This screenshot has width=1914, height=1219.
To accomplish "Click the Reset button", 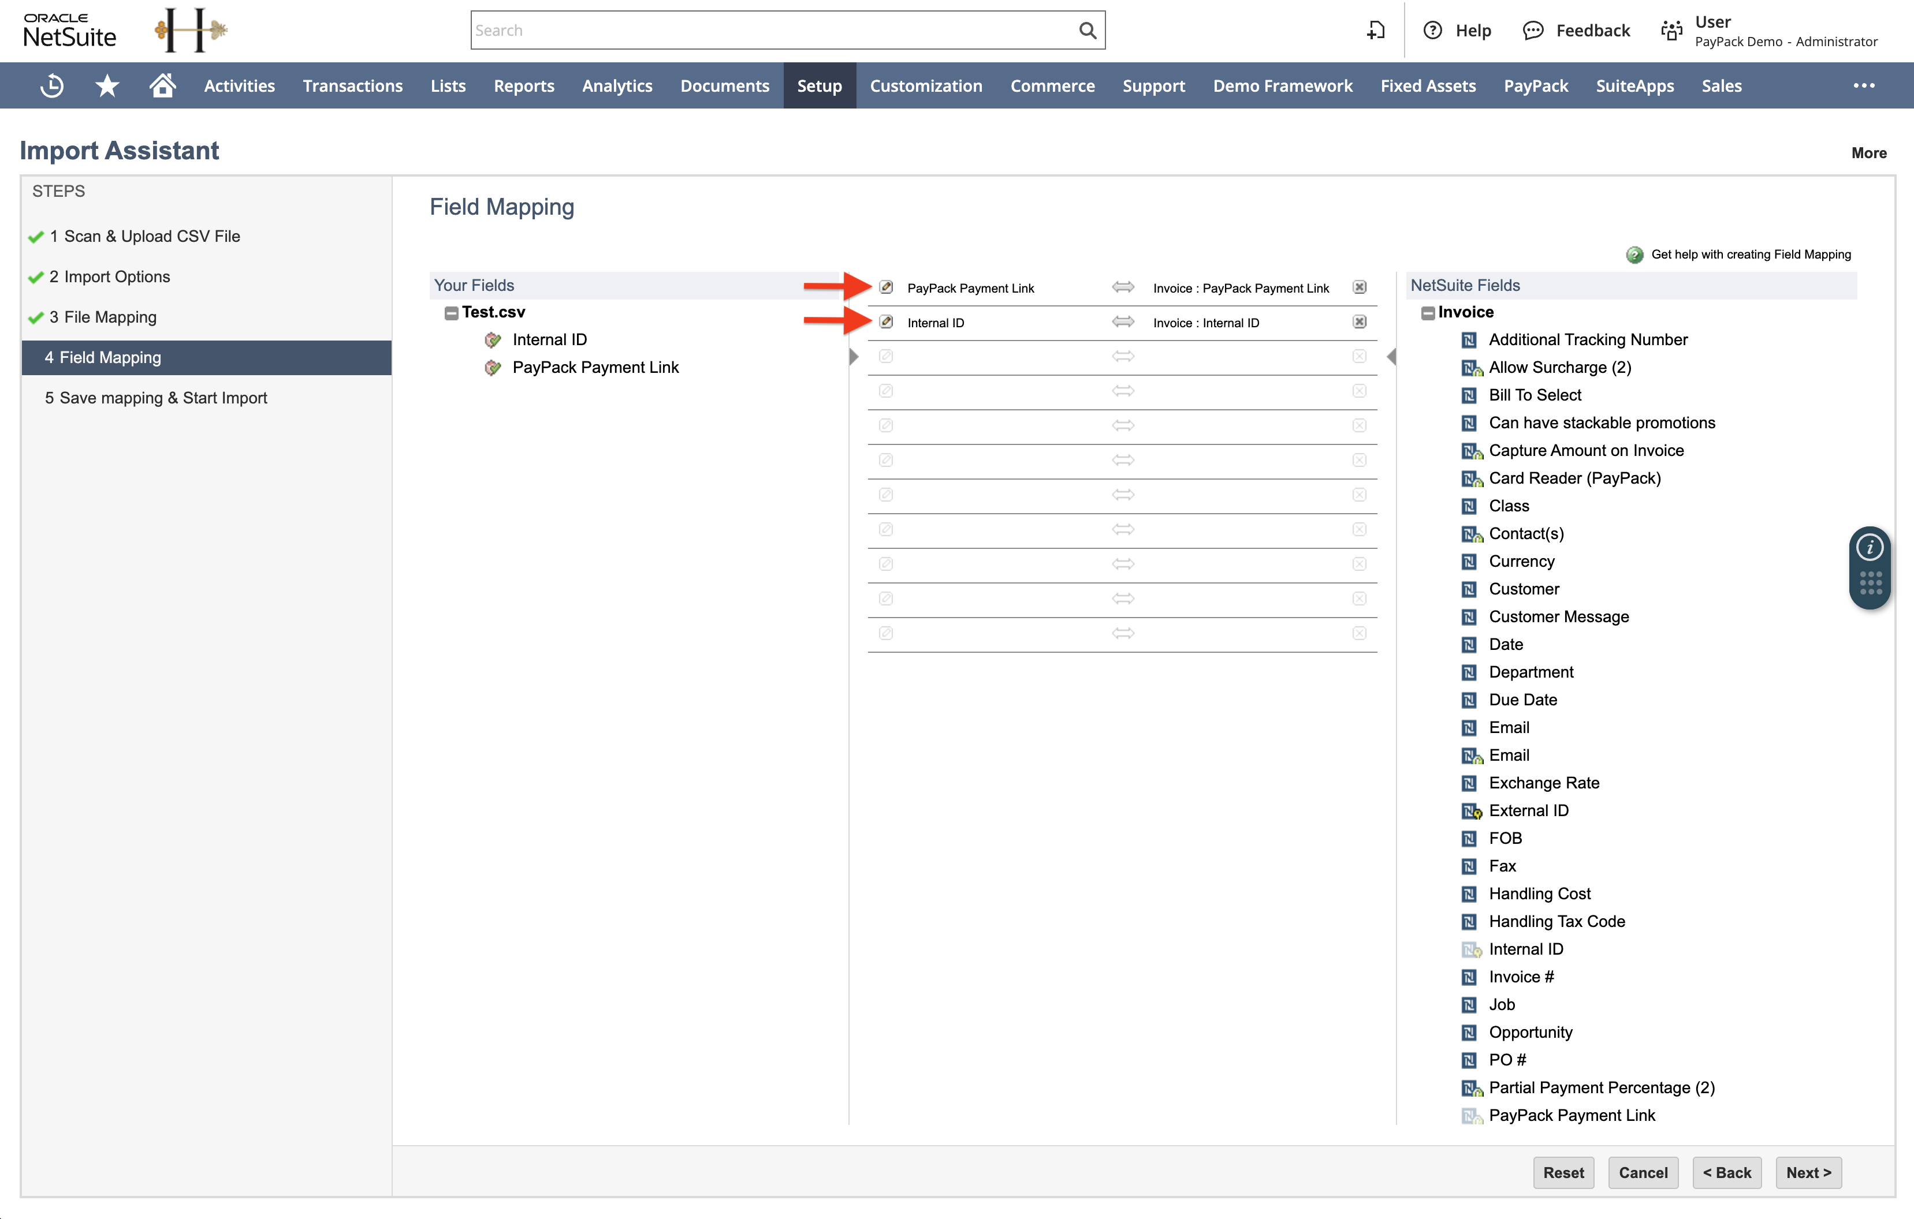I will click(1563, 1172).
